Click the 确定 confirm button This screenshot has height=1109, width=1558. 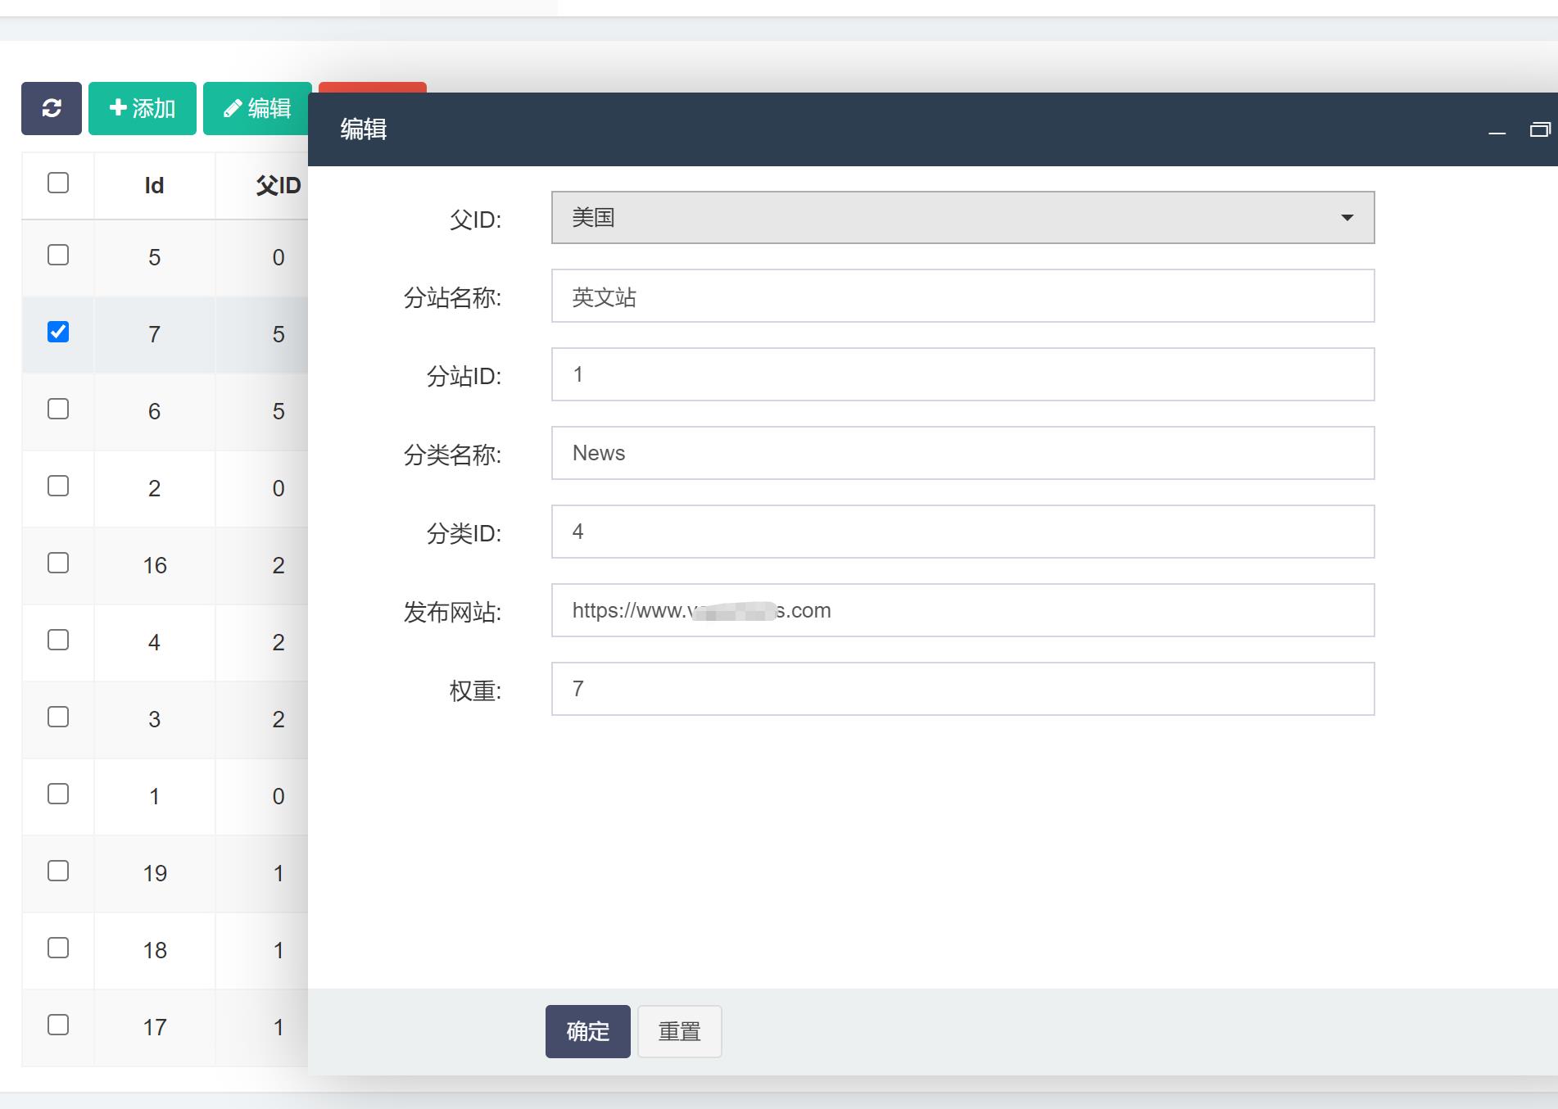coord(587,1031)
